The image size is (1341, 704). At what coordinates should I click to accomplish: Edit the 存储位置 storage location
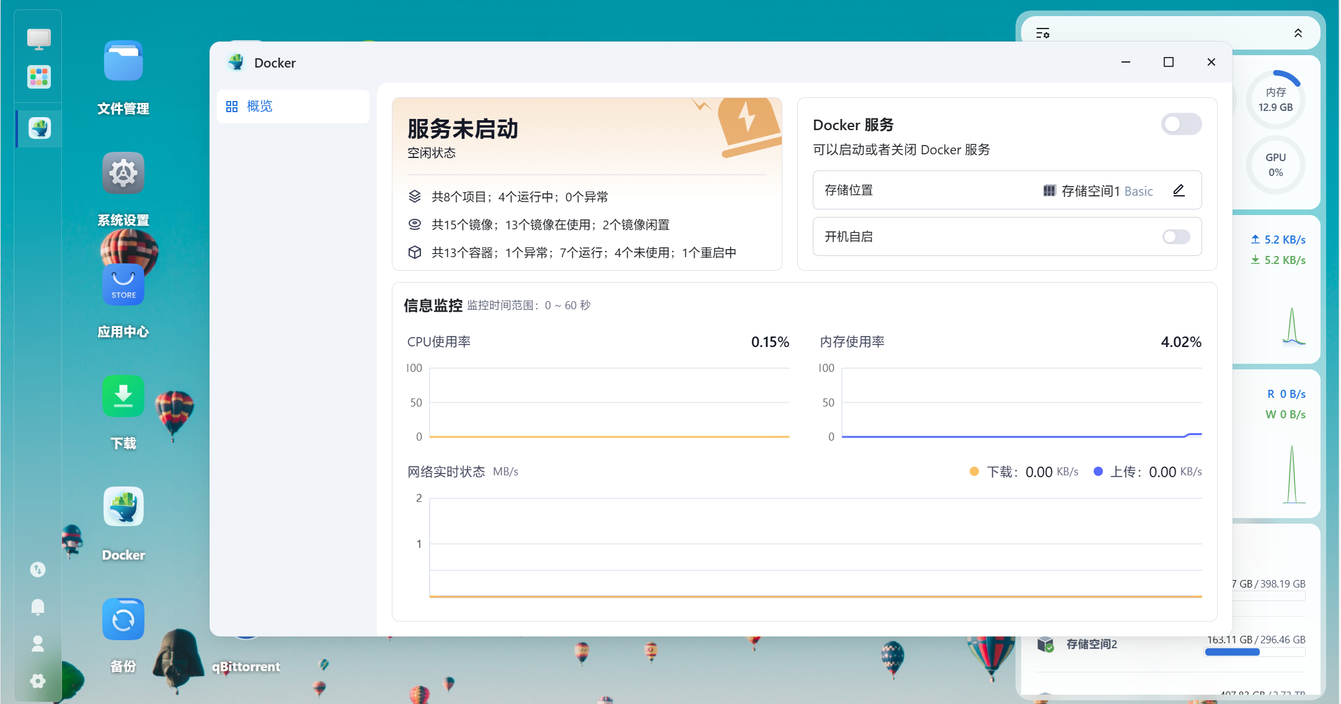tap(1179, 190)
